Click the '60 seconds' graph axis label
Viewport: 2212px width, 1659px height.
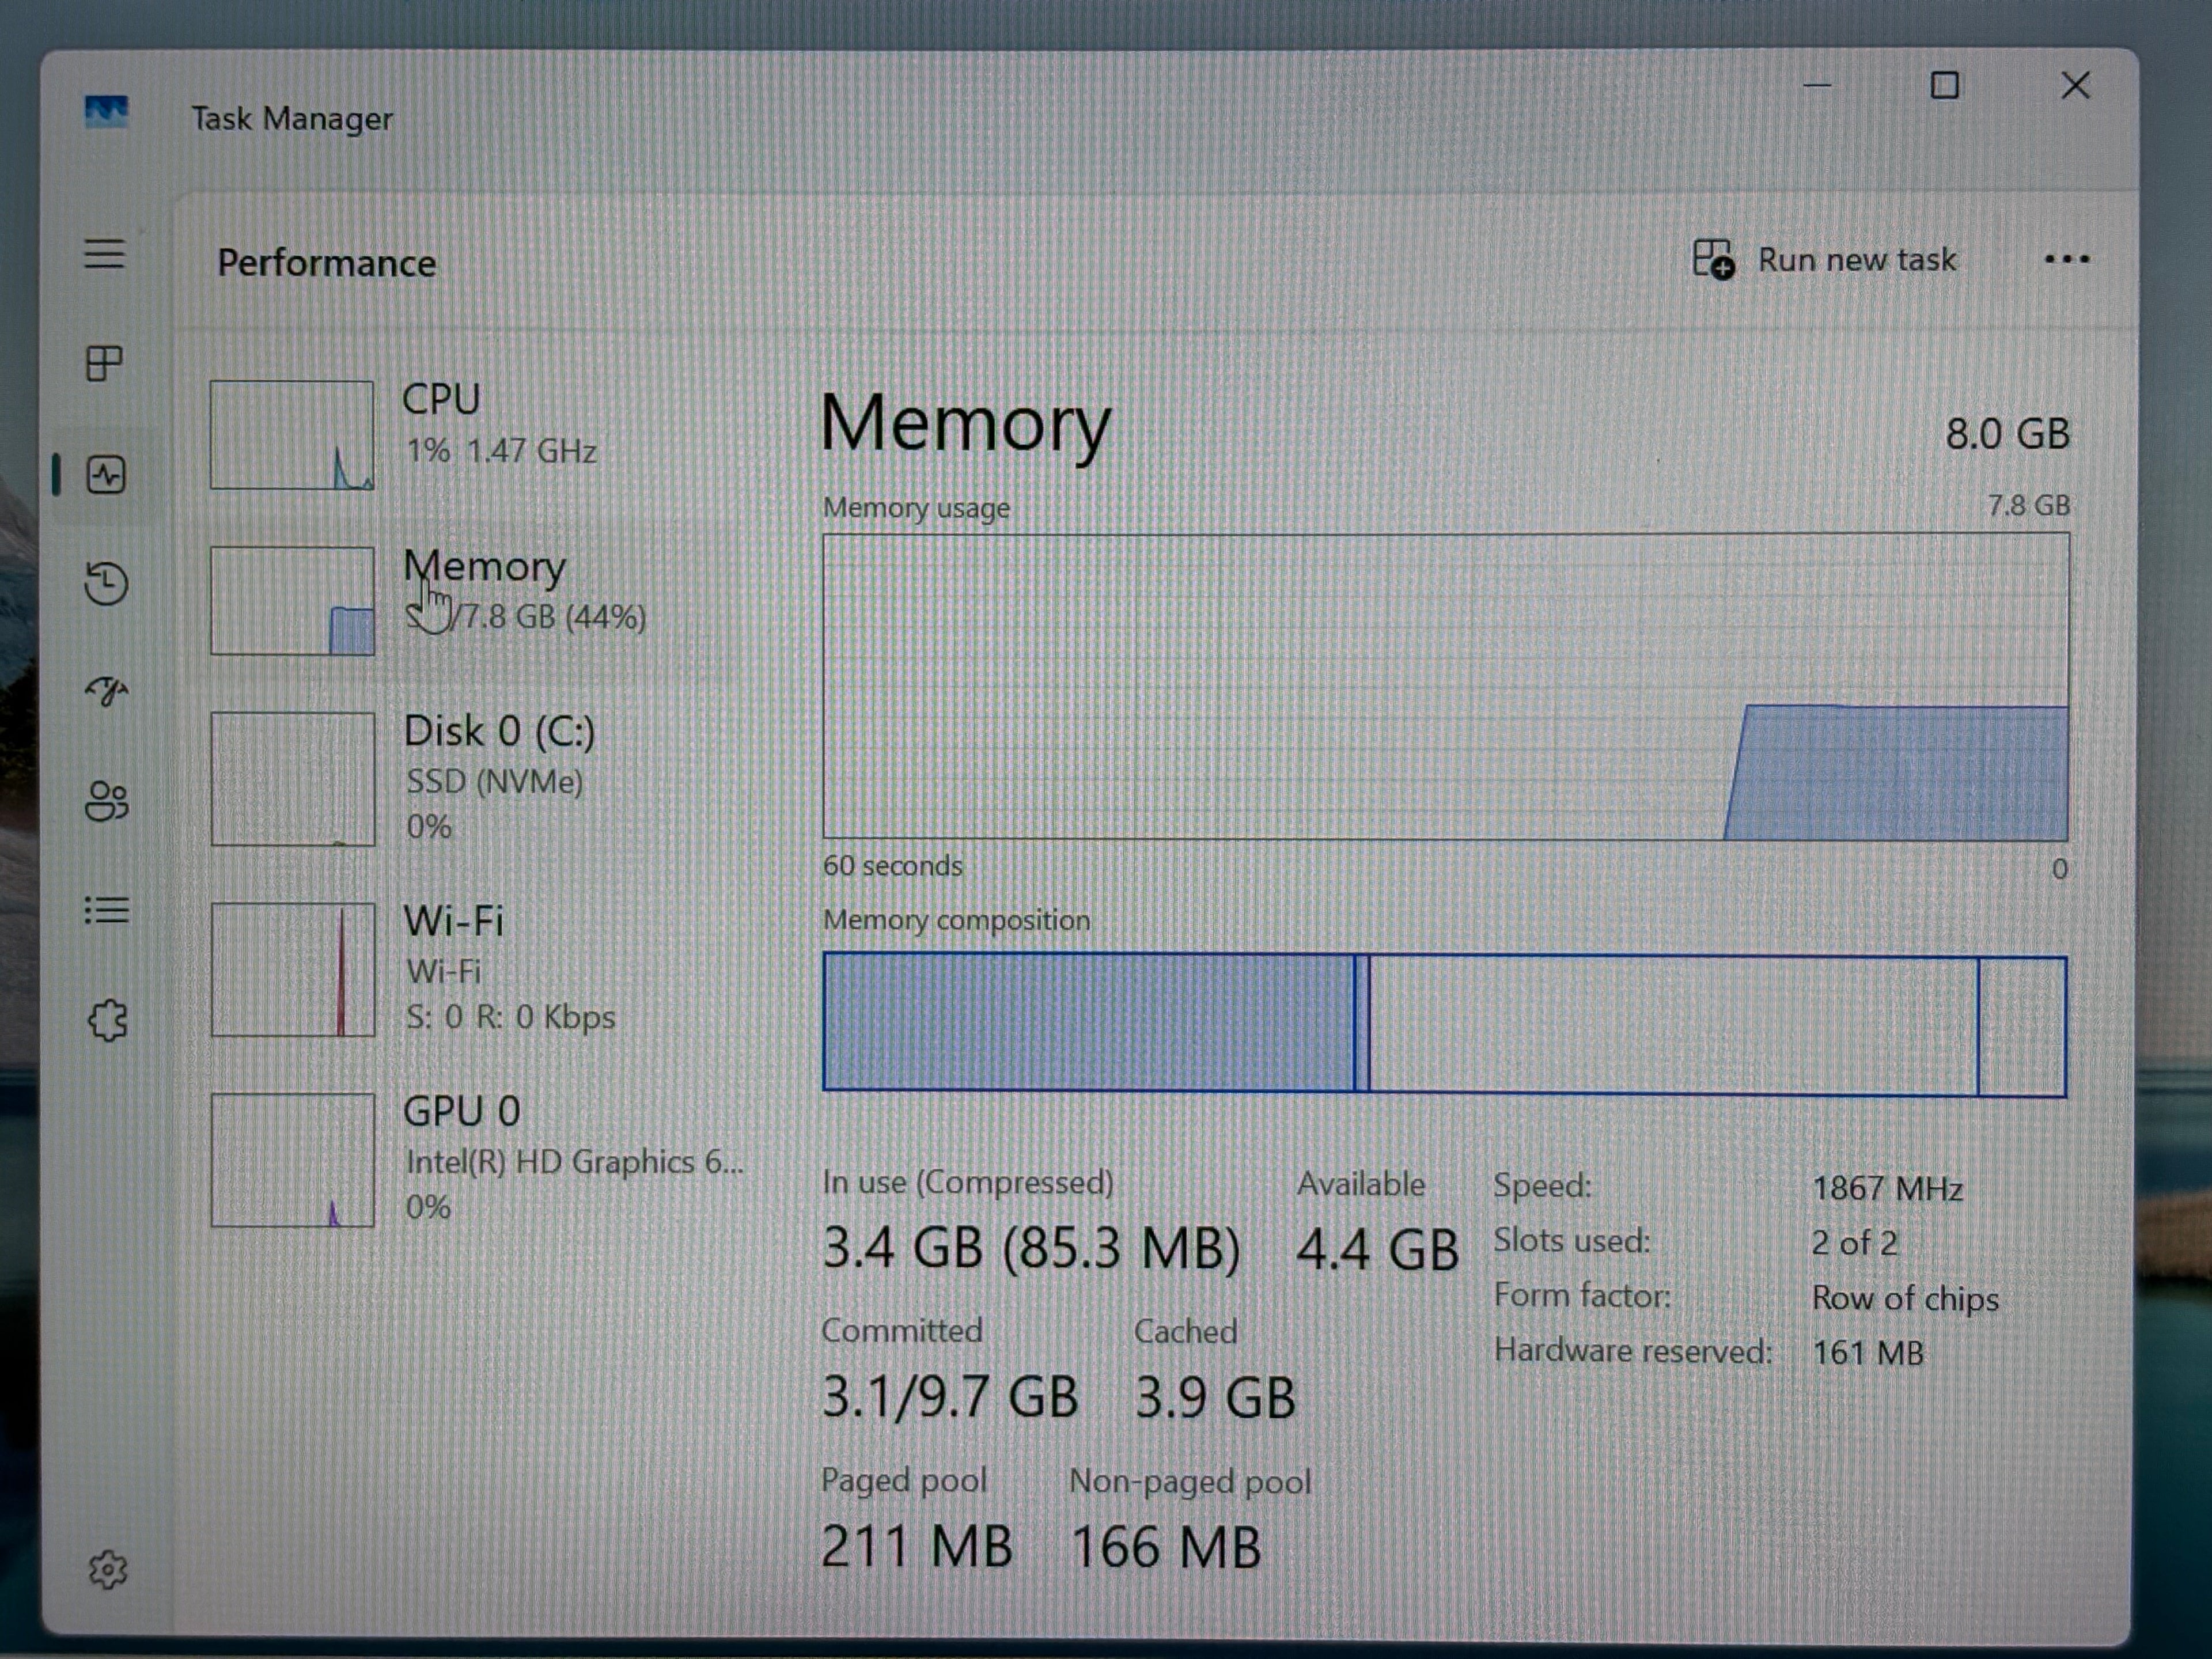tap(893, 866)
